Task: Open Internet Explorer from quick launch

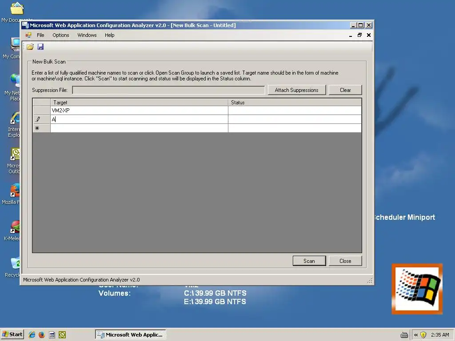Action: coord(32,335)
